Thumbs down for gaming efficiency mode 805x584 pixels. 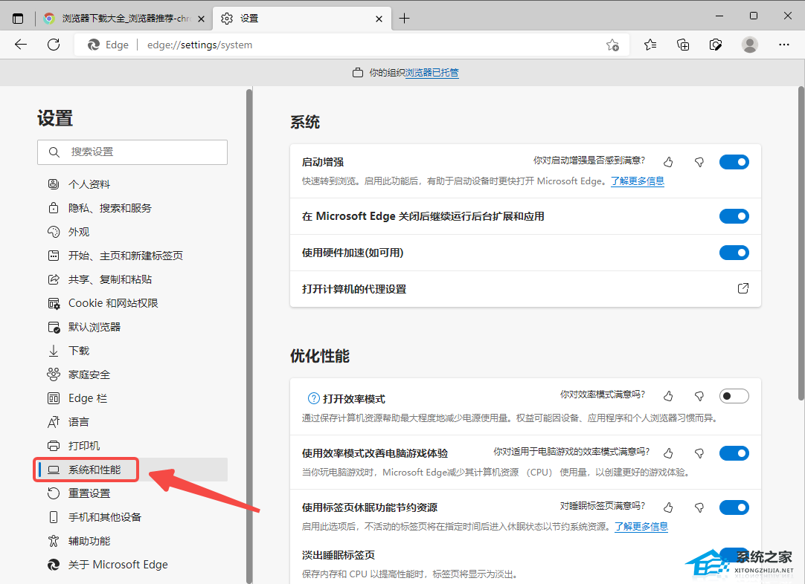click(699, 453)
